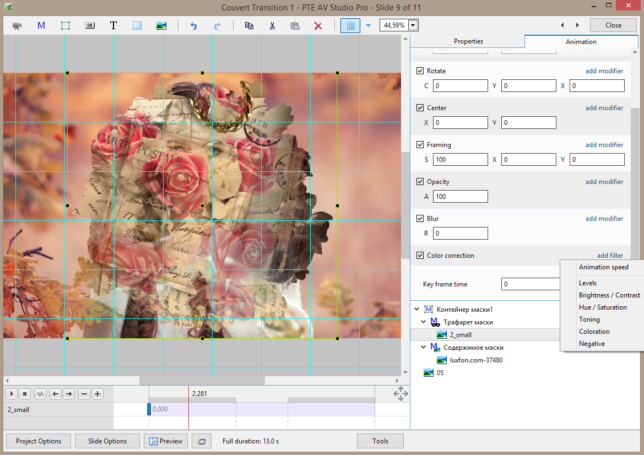Click add modifier link for Framing
Image resolution: width=644 pixels, height=455 pixels.
point(604,145)
